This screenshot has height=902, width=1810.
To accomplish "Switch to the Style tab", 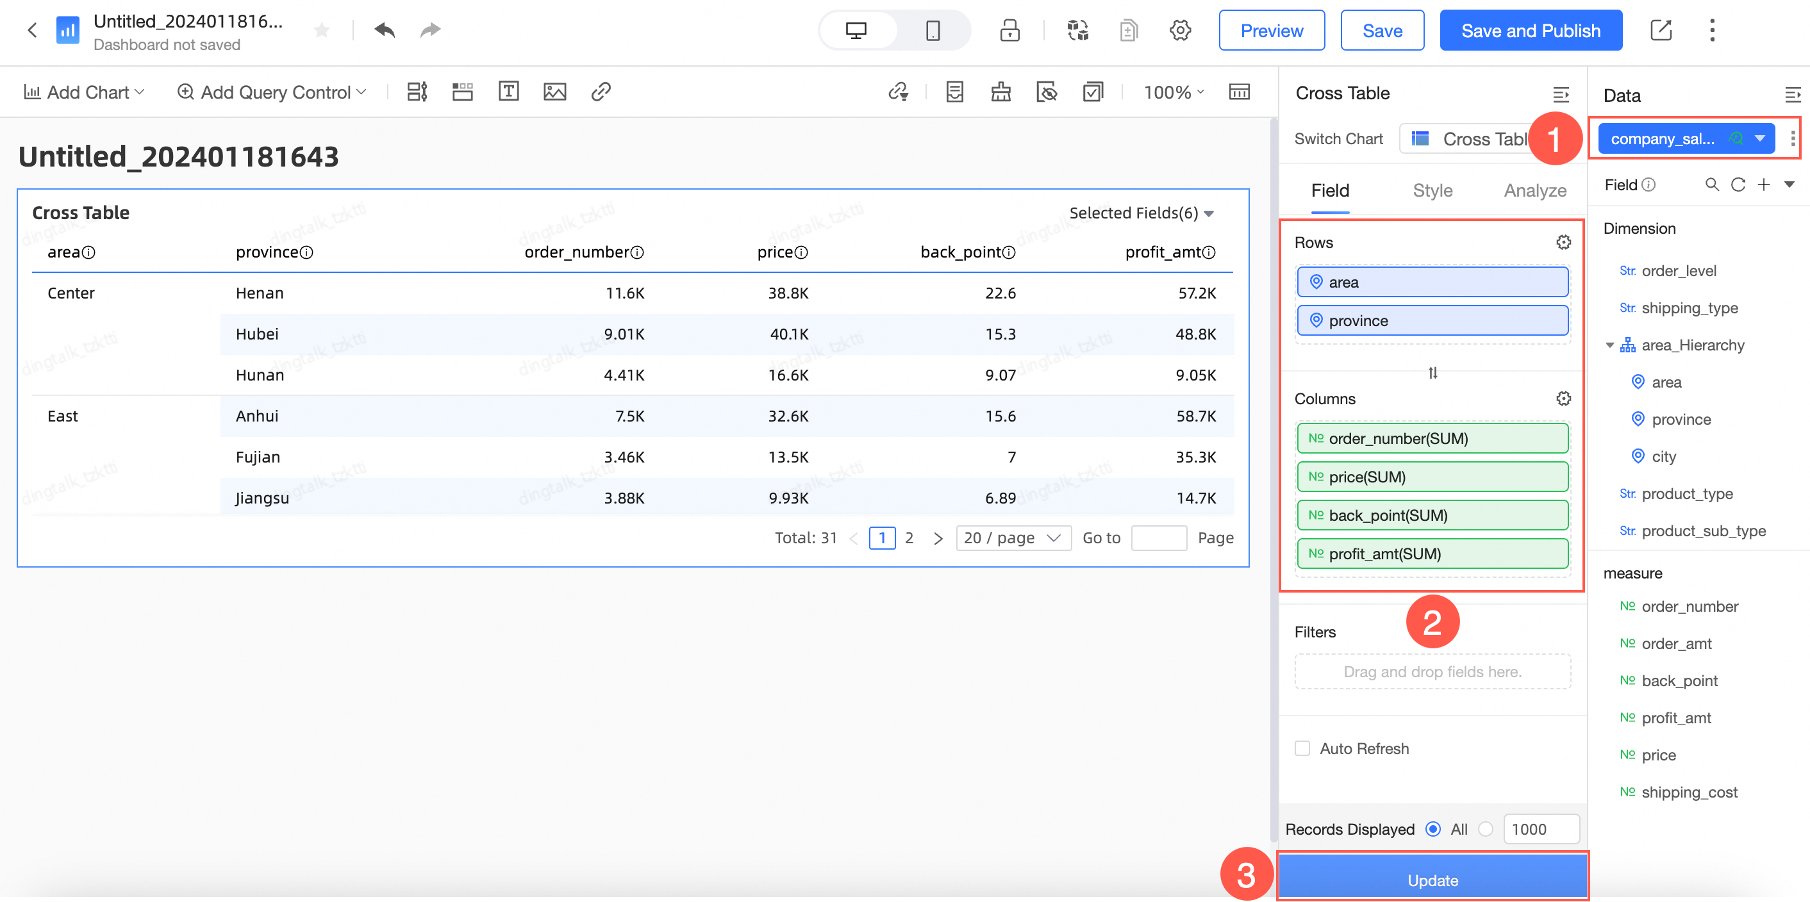I will click(1432, 190).
